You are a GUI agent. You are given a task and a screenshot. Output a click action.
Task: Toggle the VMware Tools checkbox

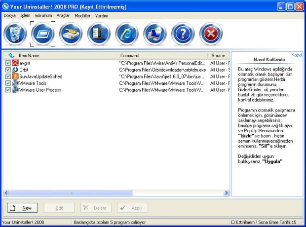coord(8,83)
